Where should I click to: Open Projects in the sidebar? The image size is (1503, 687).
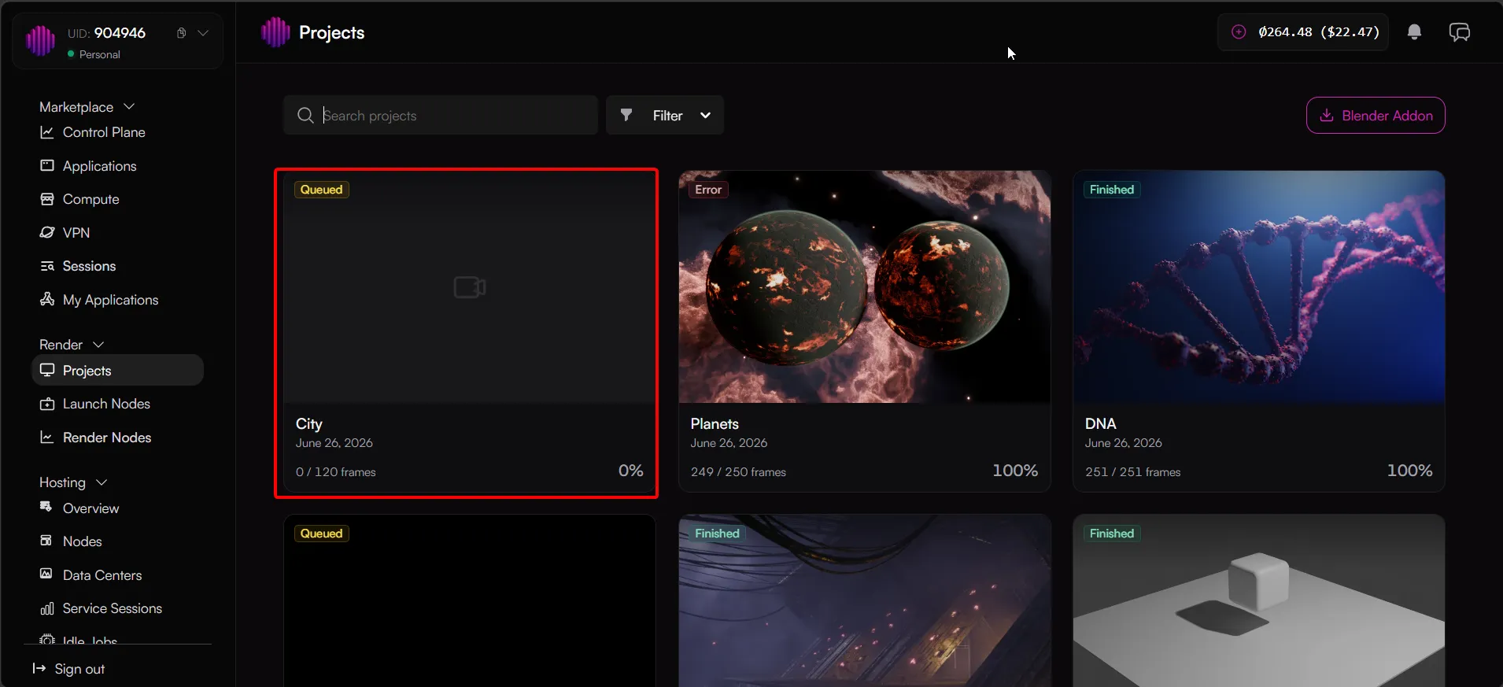(x=117, y=370)
